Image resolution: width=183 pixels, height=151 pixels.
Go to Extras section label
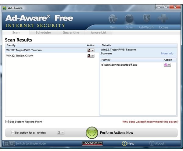163,27
